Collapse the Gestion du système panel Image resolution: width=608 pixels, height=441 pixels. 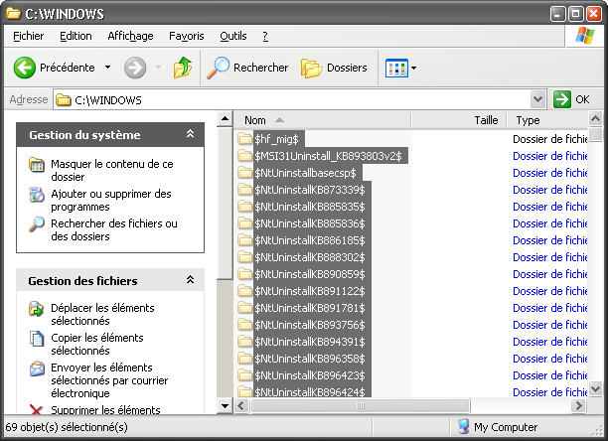click(x=190, y=134)
